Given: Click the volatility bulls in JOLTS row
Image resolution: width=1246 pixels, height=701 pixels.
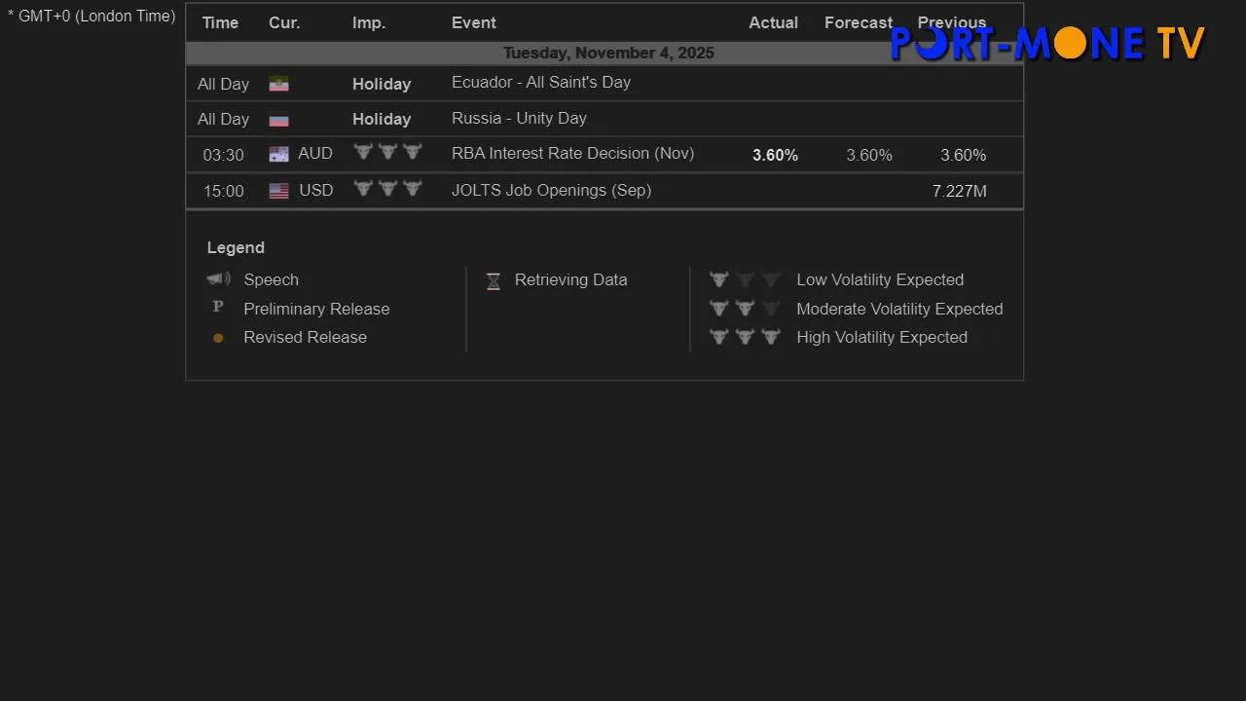Looking at the screenshot, I should 387,188.
